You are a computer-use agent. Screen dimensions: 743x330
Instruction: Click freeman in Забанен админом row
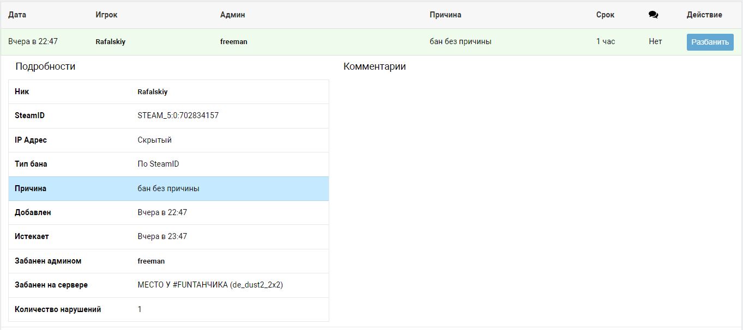pyautogui.click(x=151, y=261)
